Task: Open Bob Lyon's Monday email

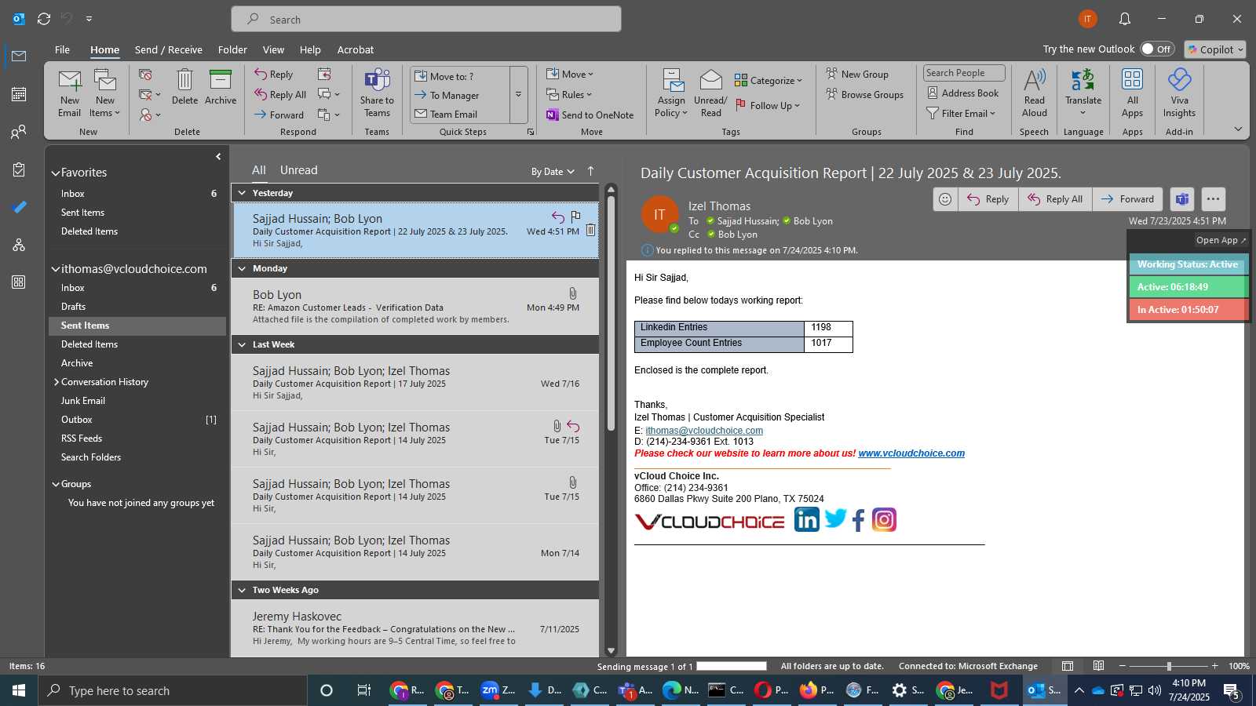Action: coord(416,307)
